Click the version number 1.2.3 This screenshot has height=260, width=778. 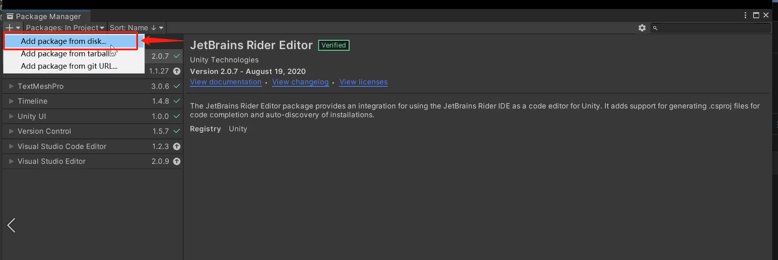click(x=160, y=146)
